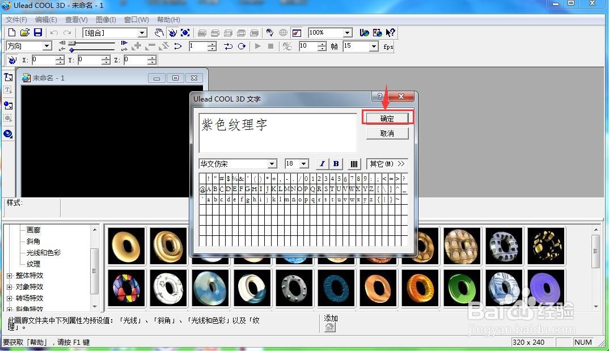
Task: Expand the 整体特效 tree node
Action: [9, 276]
